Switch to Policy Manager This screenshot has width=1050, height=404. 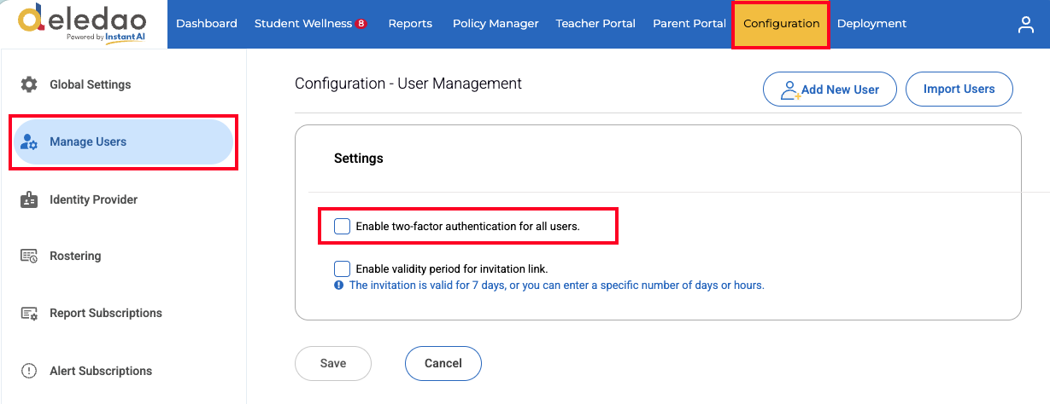(496, 24)
